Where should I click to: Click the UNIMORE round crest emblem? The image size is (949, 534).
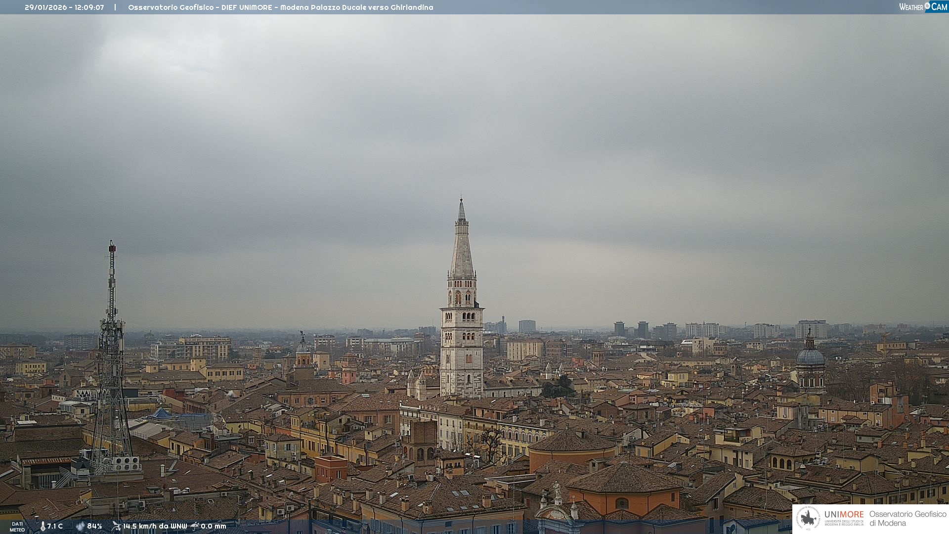[808, 518]
